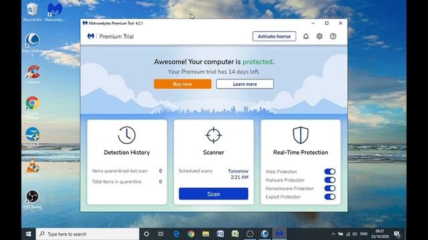Screen dimensions: 428x240
Task: Click the 'Web Protection' label
Action: [x=281, y=172]
